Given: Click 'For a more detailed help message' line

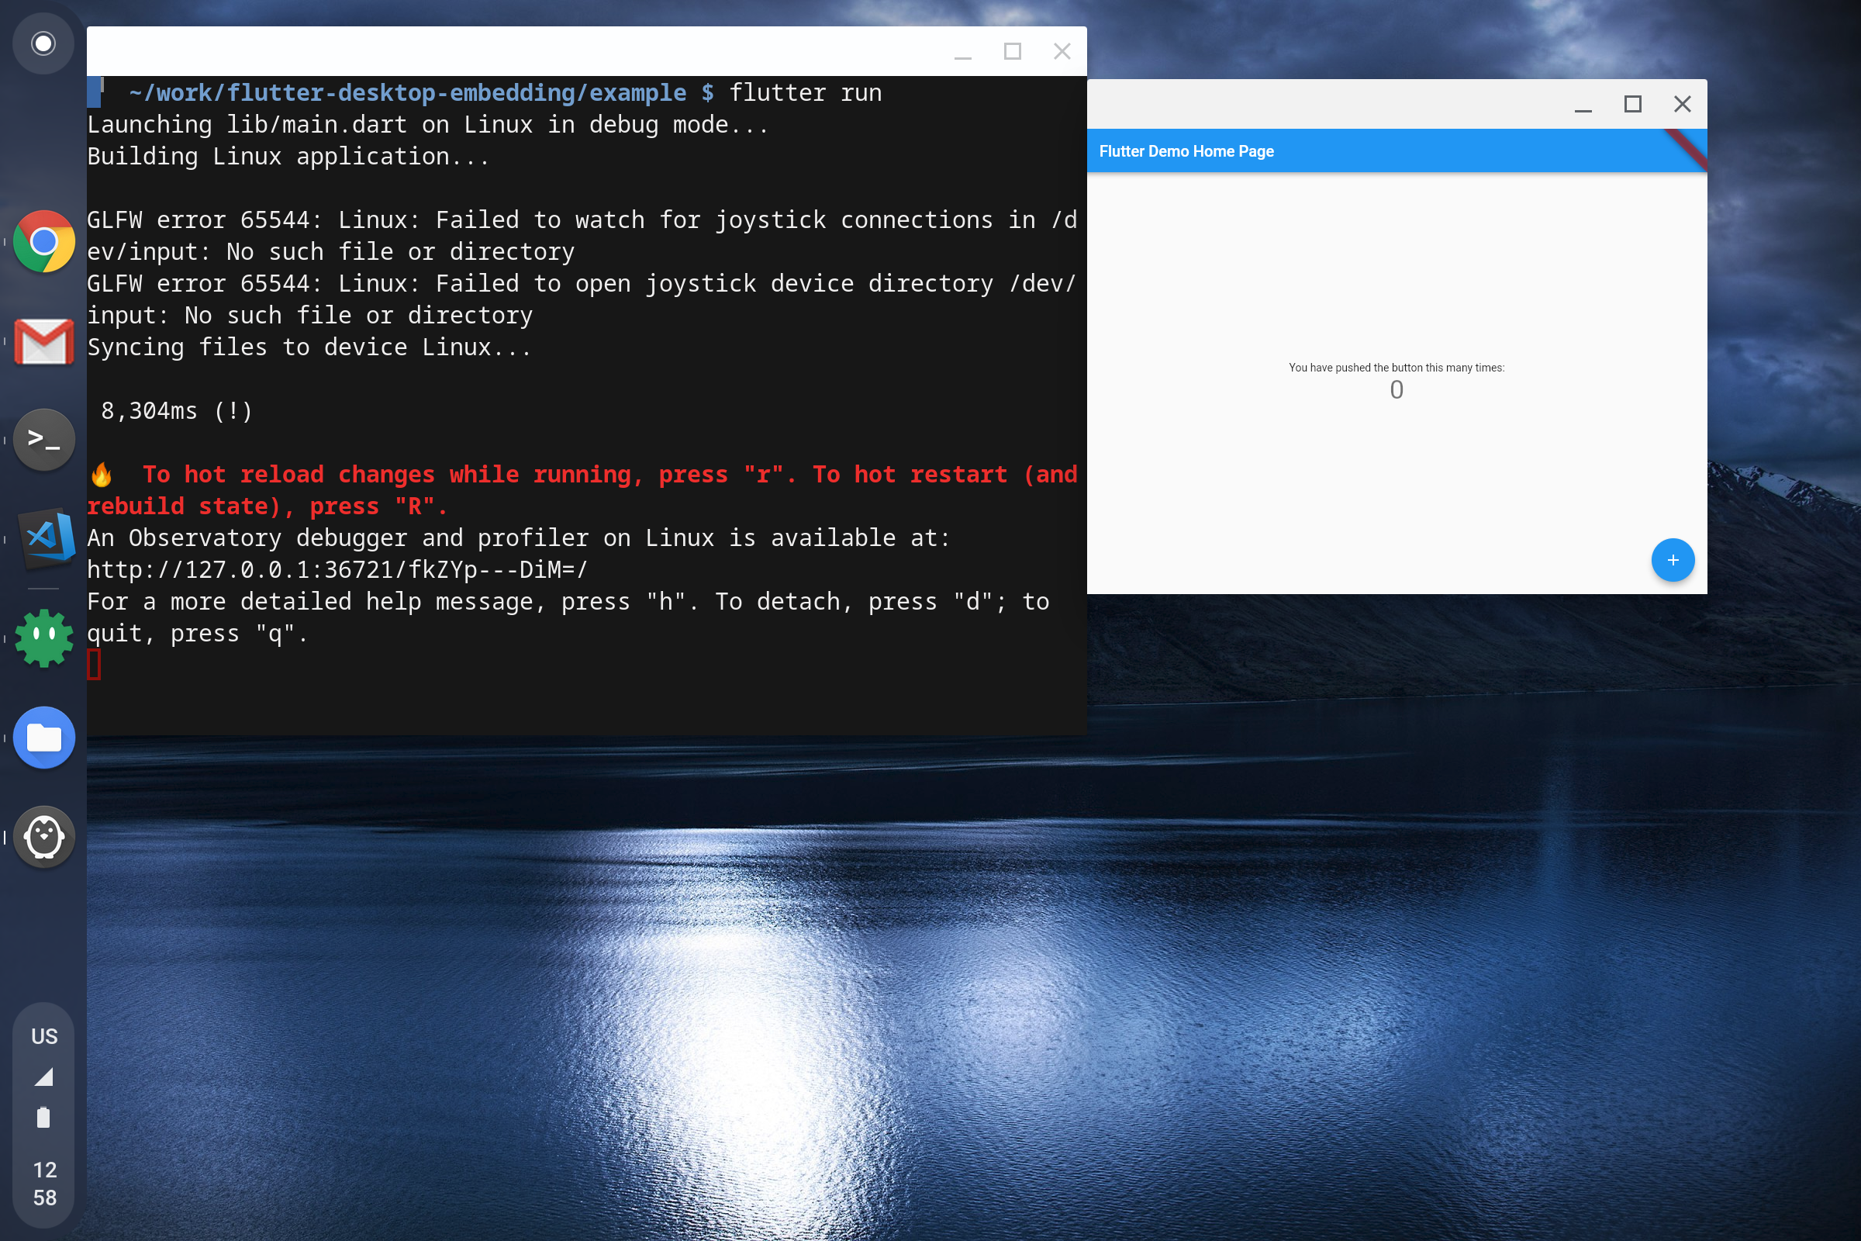Looking at the screenshot, I should point(568,617).
